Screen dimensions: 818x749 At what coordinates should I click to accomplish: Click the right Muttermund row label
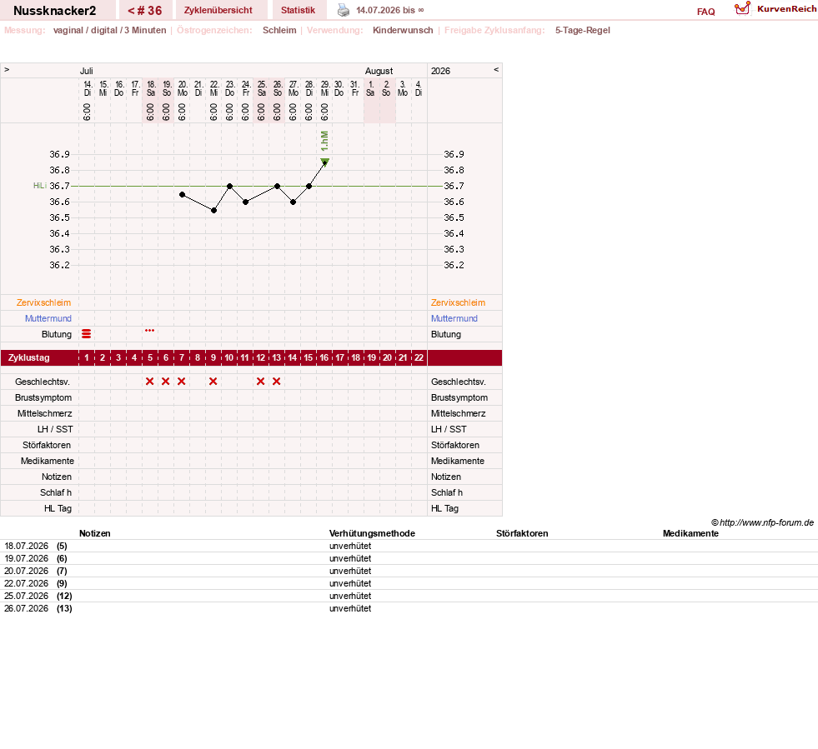[454, 318]
